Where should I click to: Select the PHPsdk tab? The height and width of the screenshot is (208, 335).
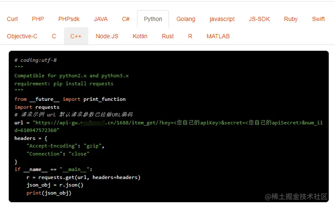click(x=69, y=19)
